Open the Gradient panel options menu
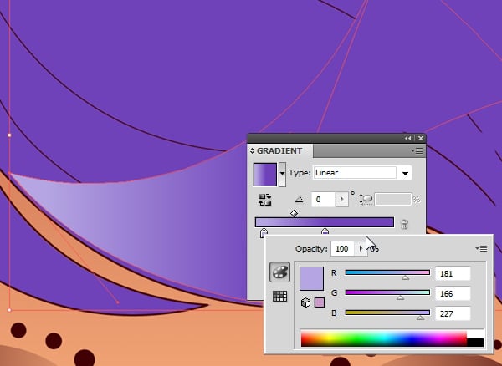 click(417, 151)
